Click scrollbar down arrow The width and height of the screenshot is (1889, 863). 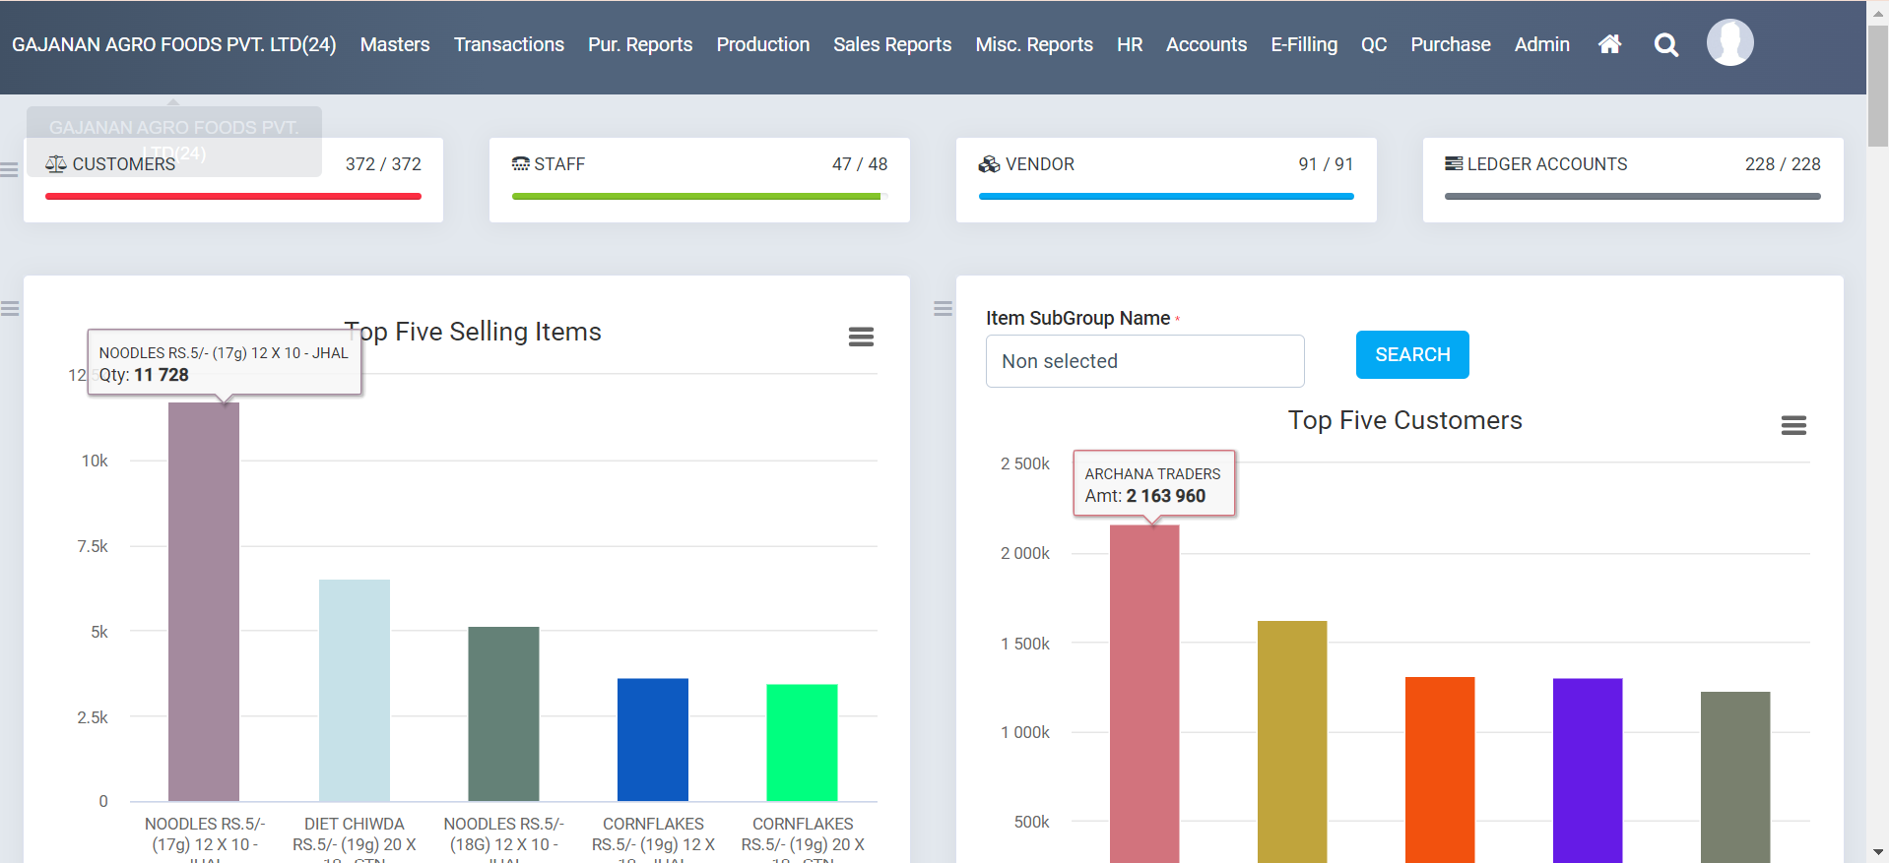pos(1877,852)
